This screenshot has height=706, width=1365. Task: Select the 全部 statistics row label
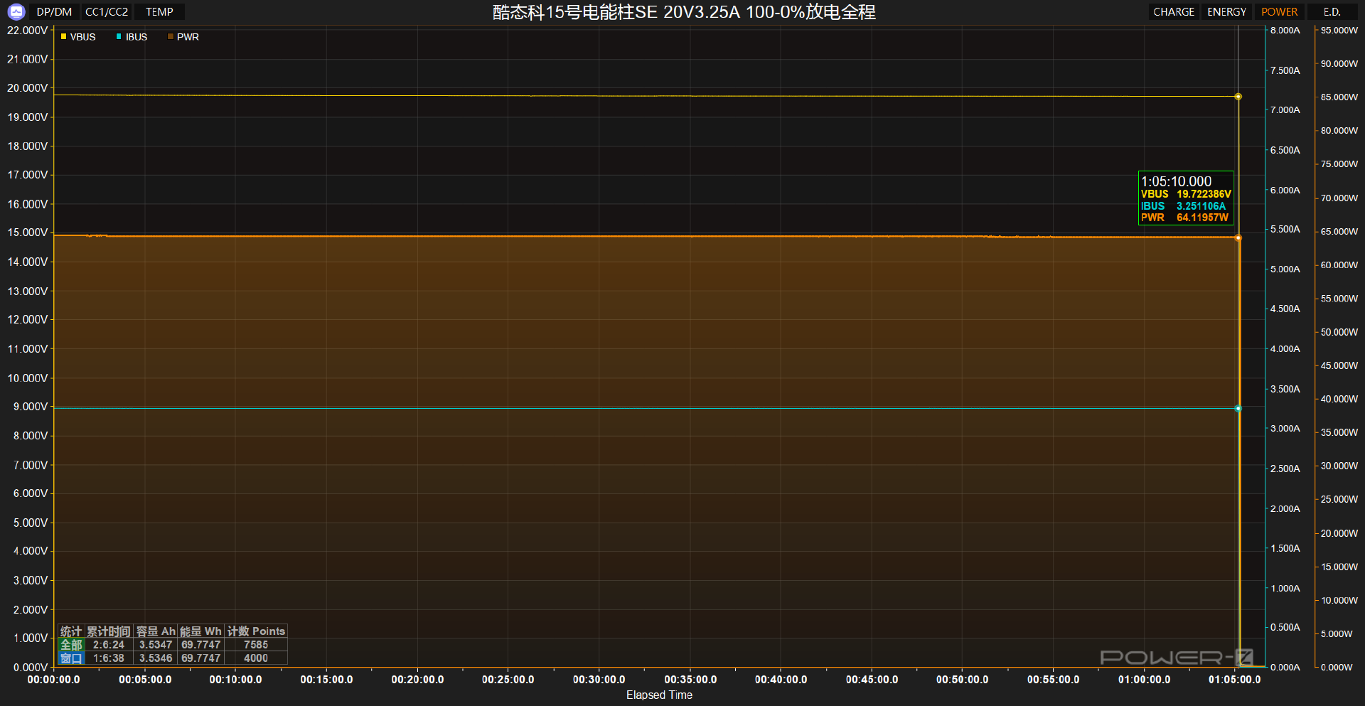tap(71, 645)
